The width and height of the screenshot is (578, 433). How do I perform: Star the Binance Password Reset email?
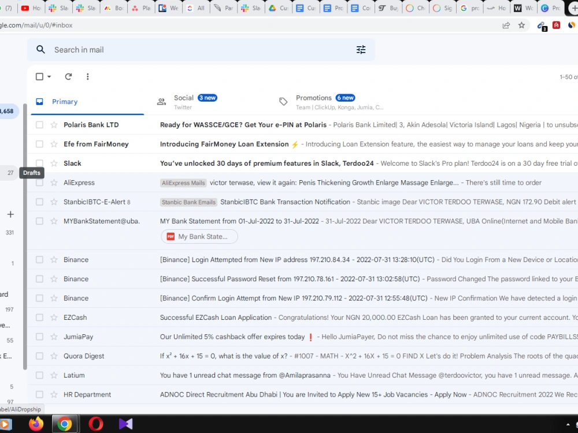54,279
